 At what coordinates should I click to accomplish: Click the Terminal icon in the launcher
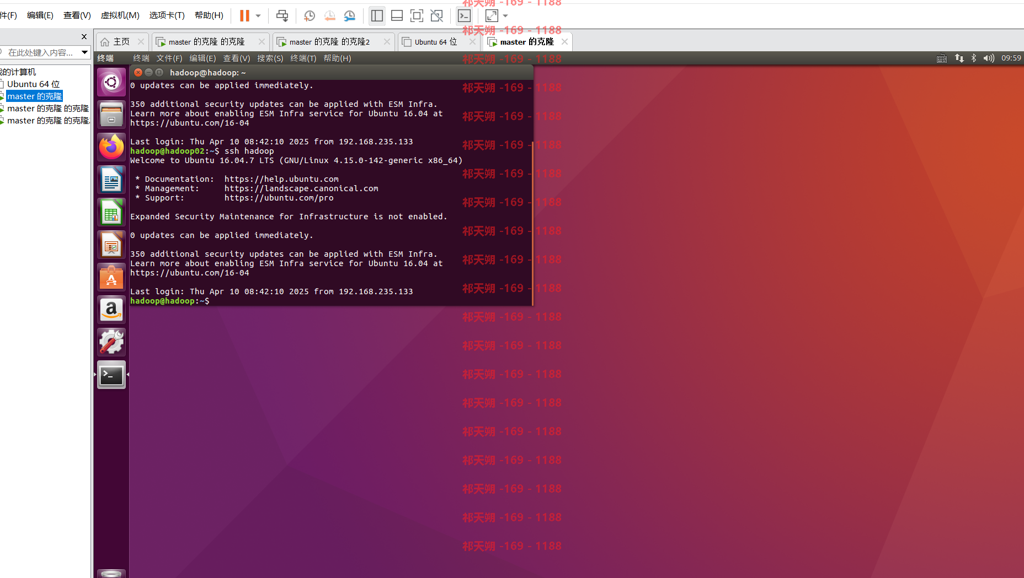coord(111,375)
